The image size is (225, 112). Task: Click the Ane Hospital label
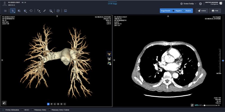tap(216, 17)
